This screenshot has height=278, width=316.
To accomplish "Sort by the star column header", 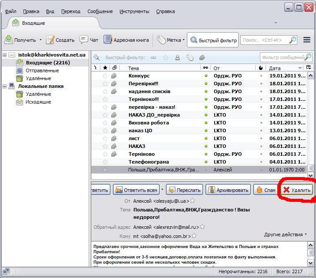I will (105, 68).
